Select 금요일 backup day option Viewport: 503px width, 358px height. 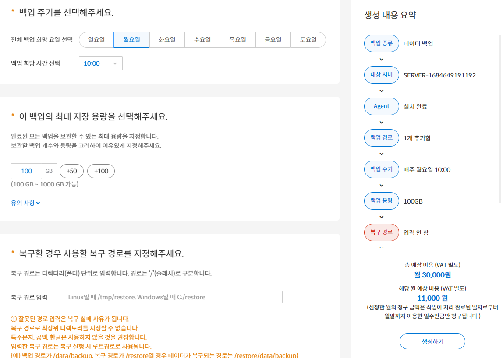(x=273, y=40)
